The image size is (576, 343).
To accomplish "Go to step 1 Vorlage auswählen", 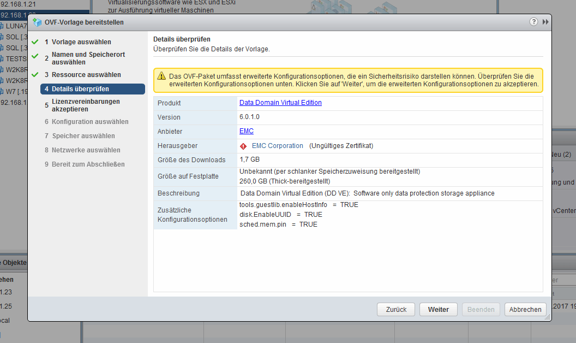I will (x=81, y=42).
